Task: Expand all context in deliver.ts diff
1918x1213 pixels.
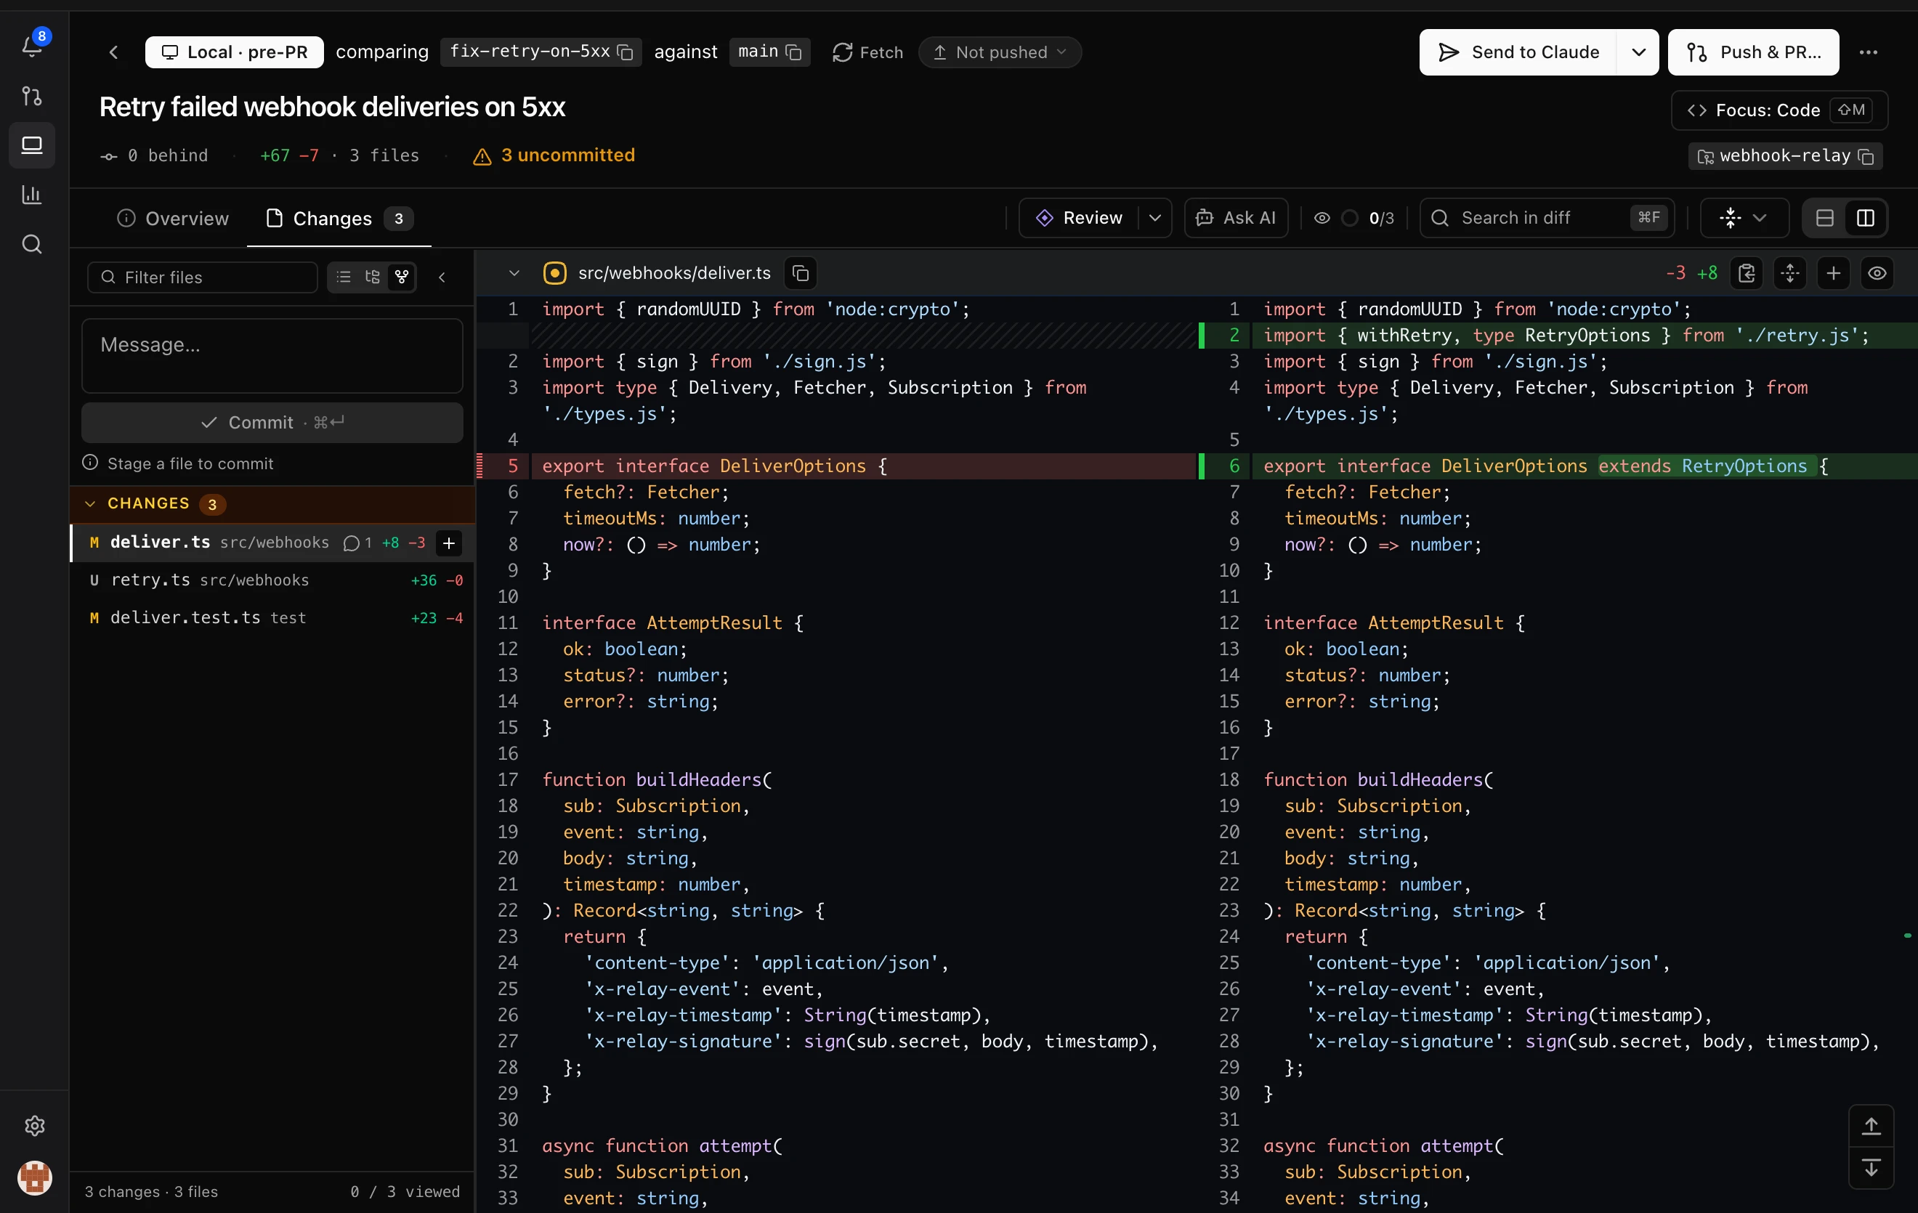Action: [1791, 273]
